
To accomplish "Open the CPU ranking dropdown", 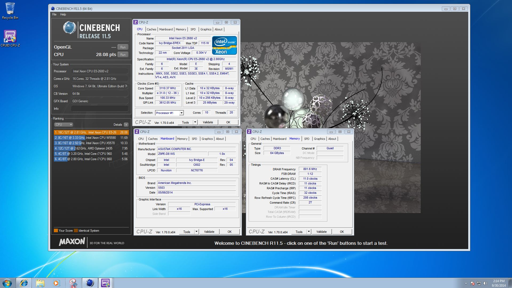I will point(63,125).
